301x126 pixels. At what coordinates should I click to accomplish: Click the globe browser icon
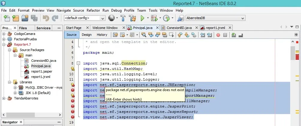(x=111, y=18)
